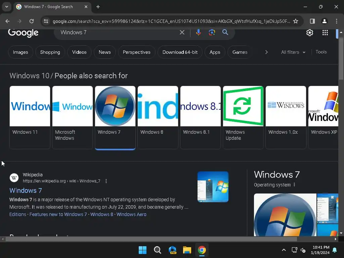The height and width of the screenshot is (258, 344).
Task: Open the Windows XP card
Action: pos(324,117)
